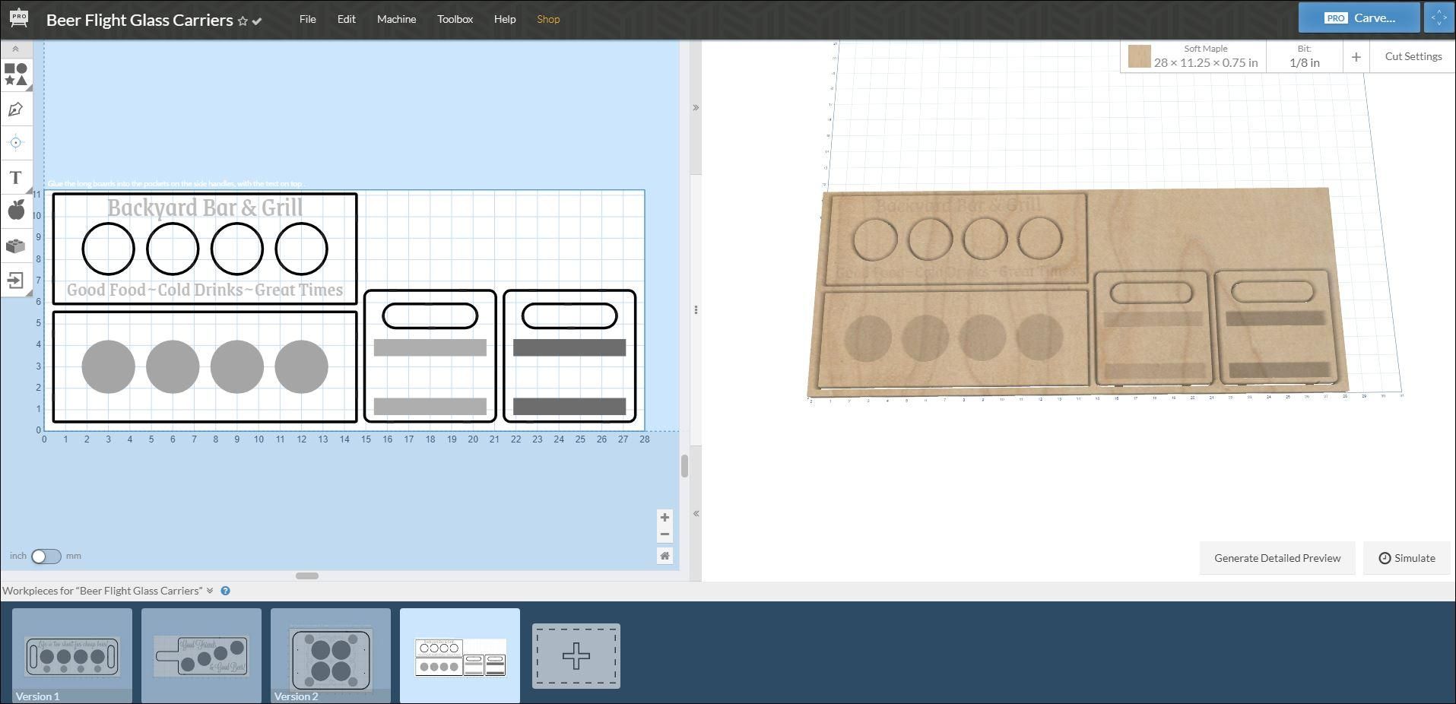Viewport: 1456px width, 704px height.
Task: Open the Apps brick icon
Action: point(16,246)
